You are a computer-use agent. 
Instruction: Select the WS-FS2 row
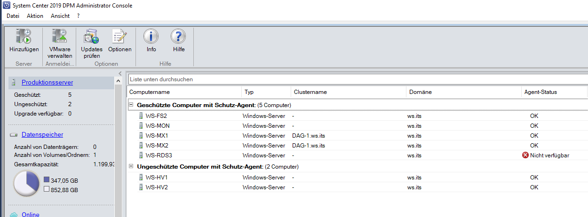coord(358,116)
